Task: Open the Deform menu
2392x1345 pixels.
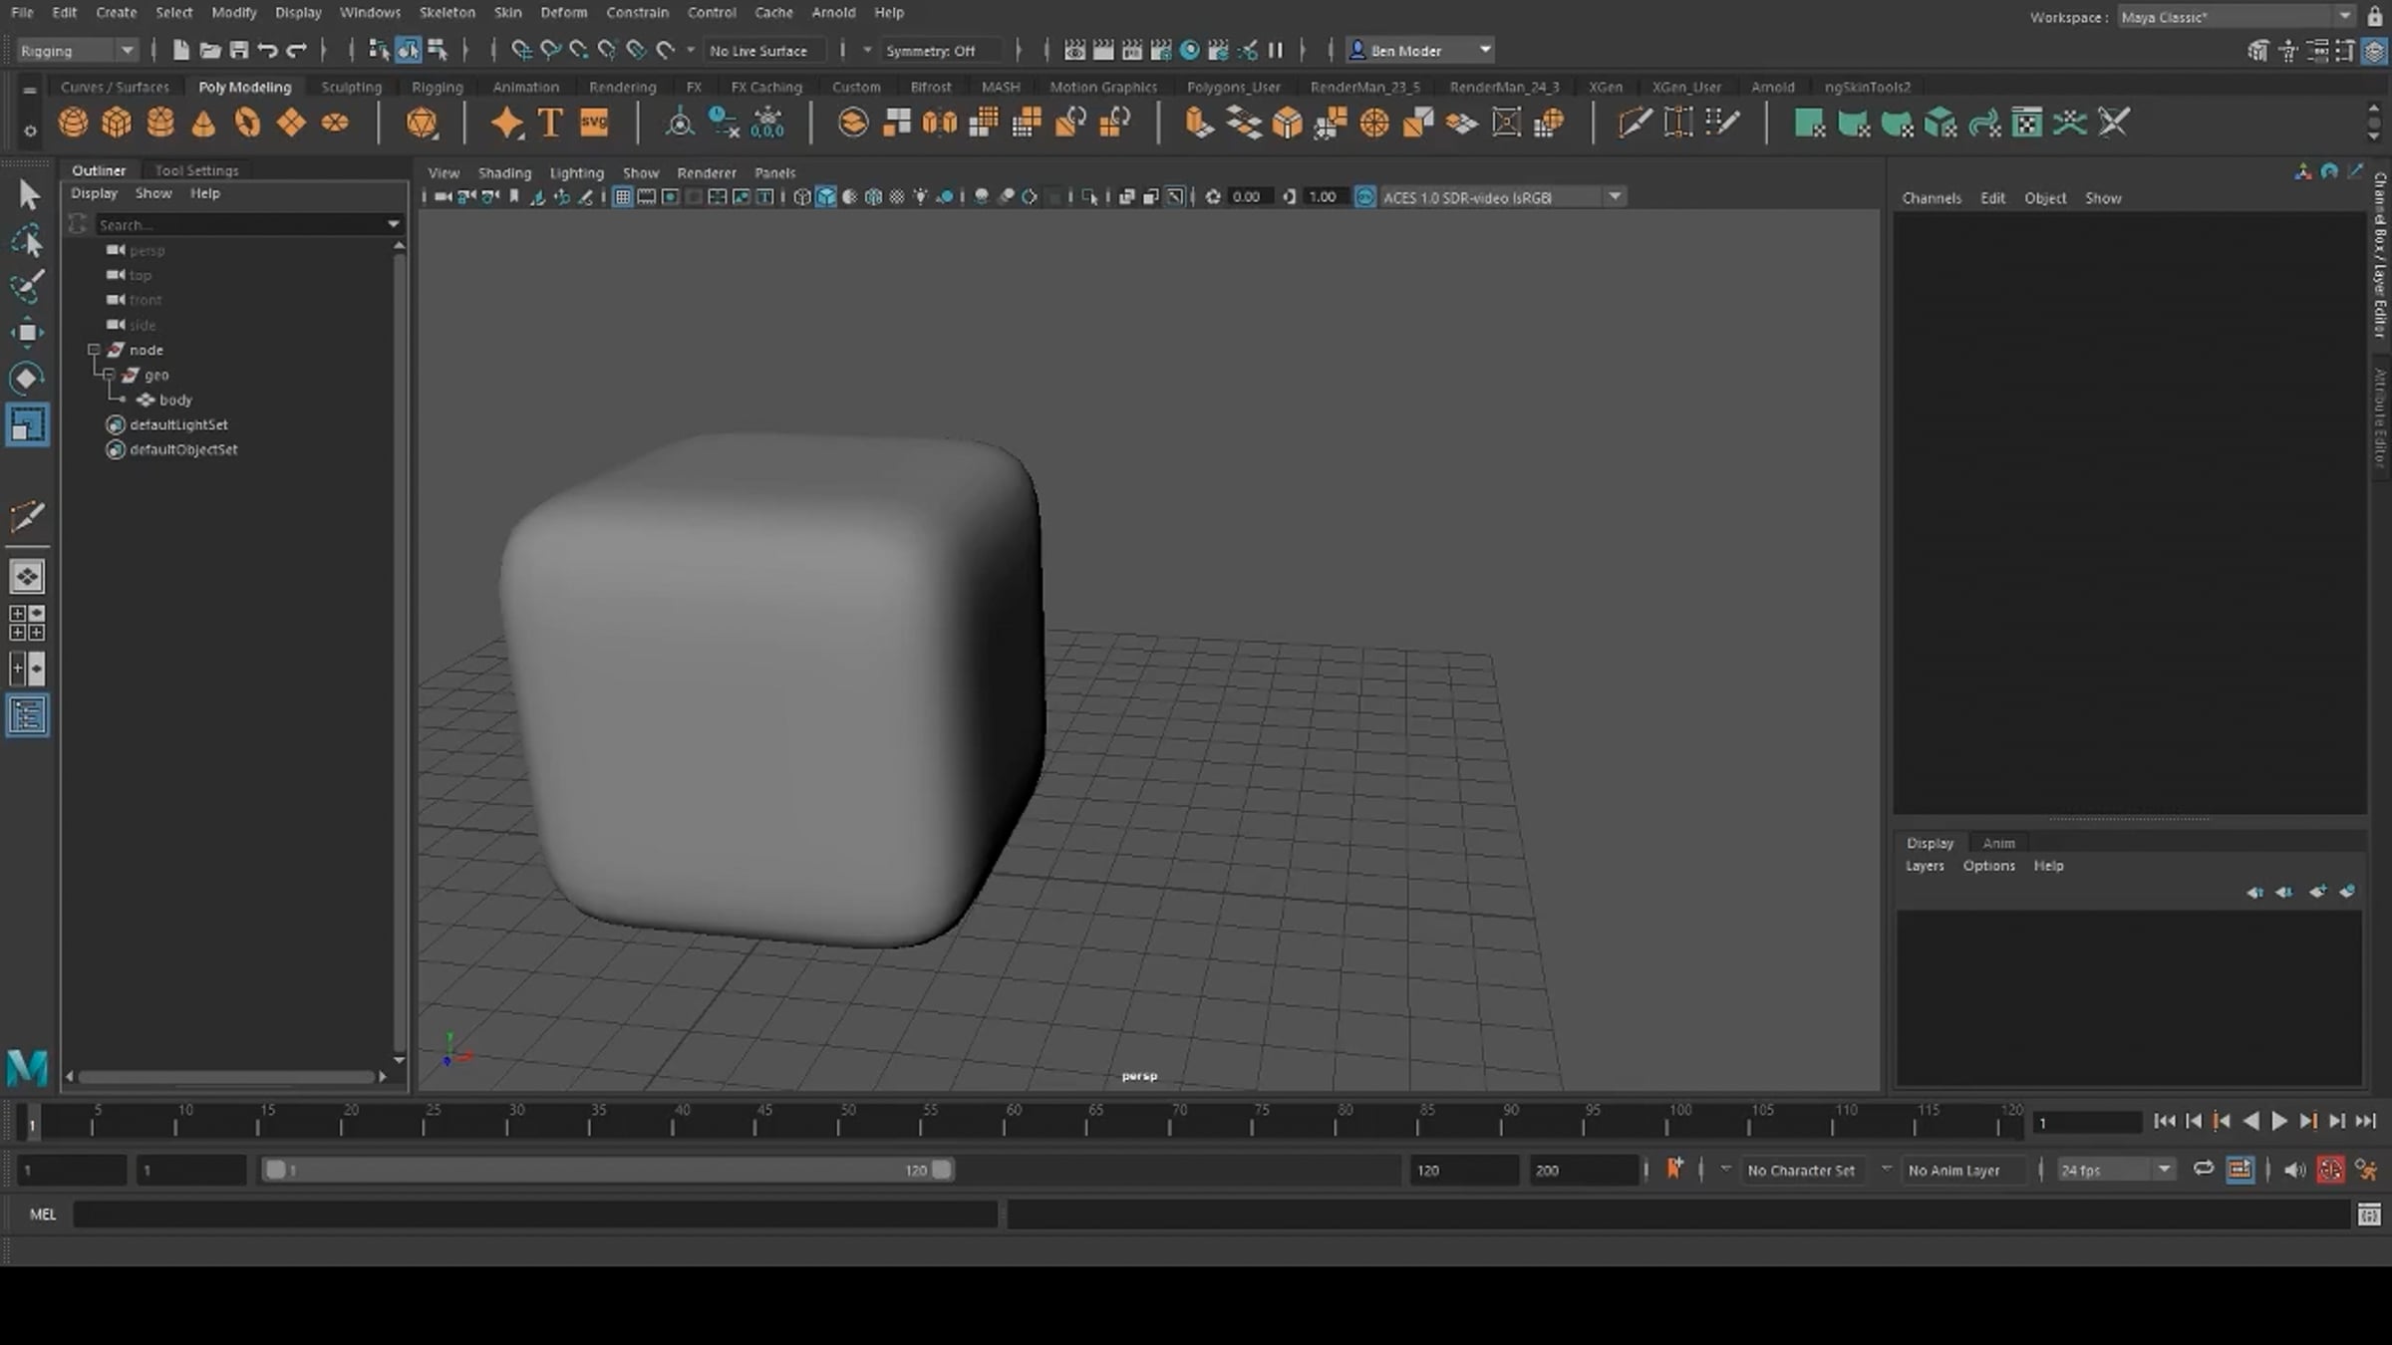Action: point(563,13)
